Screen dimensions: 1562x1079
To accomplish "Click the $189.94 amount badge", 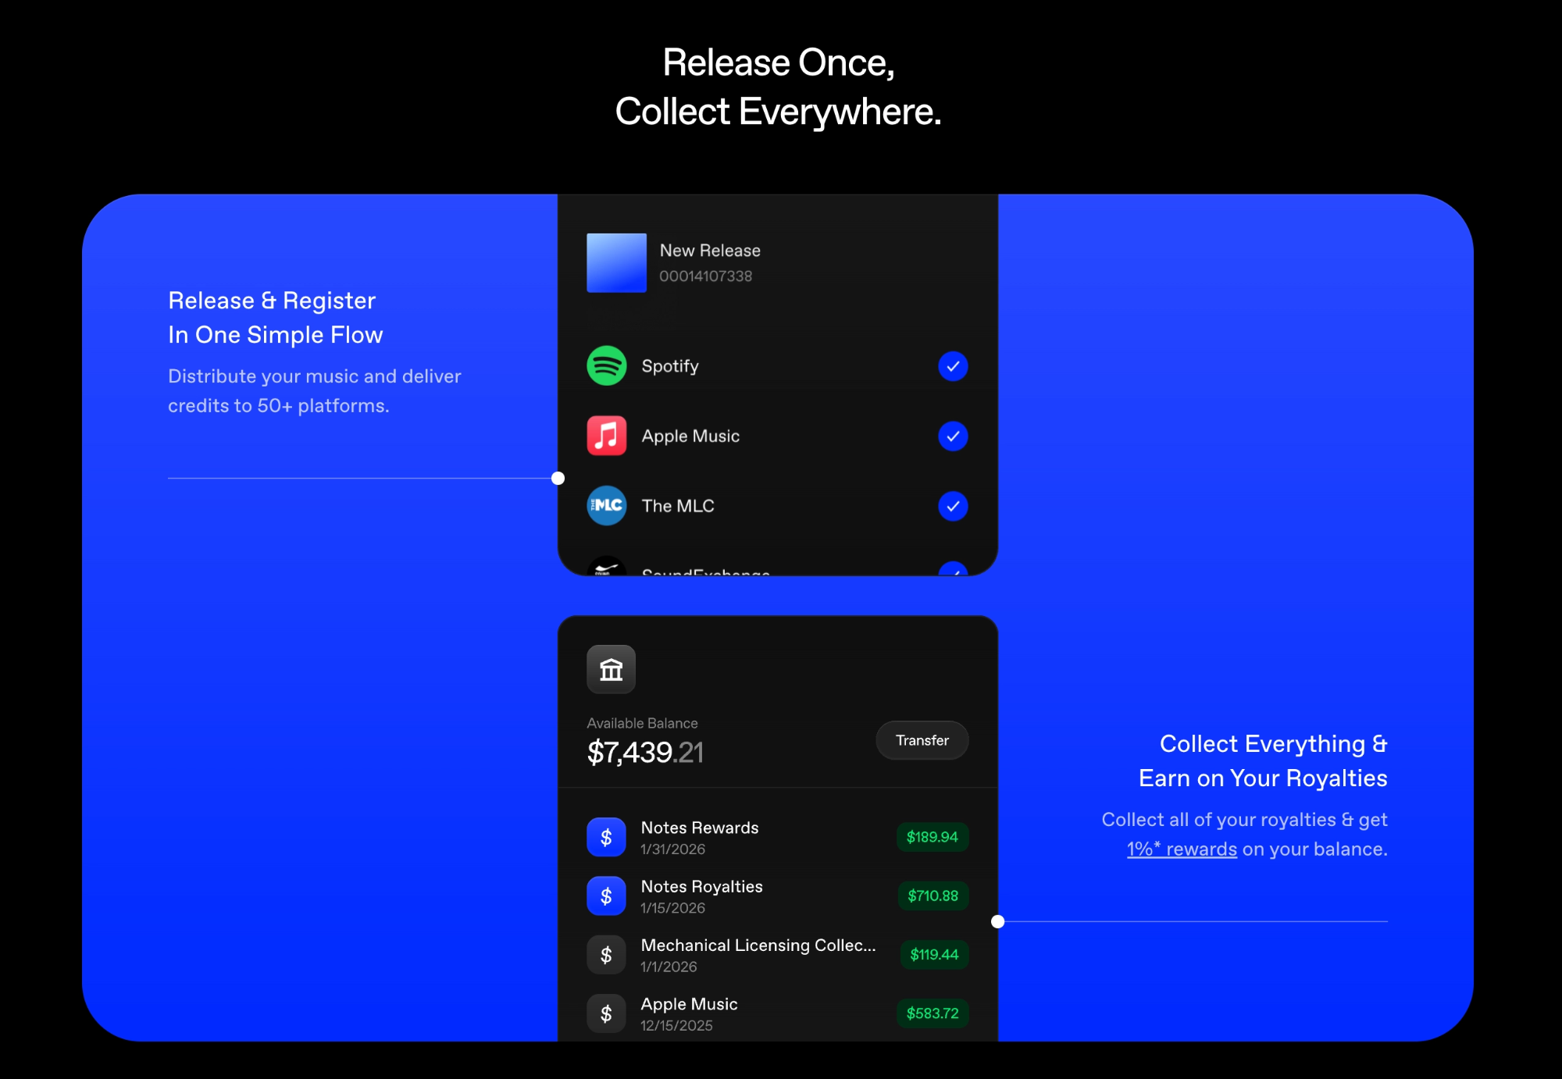I will click(933, 837).
